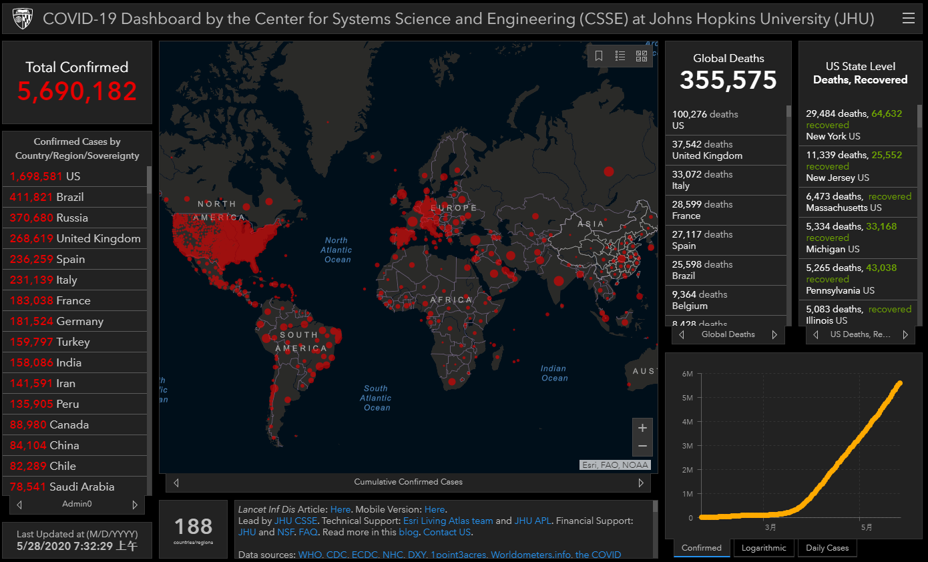Open the WHO data source link

click(x=309, y=555)
